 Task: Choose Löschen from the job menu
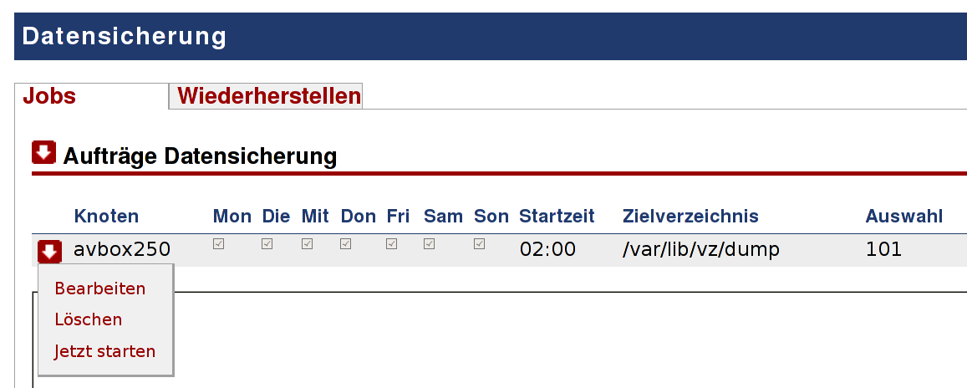[x=89, y=319]
